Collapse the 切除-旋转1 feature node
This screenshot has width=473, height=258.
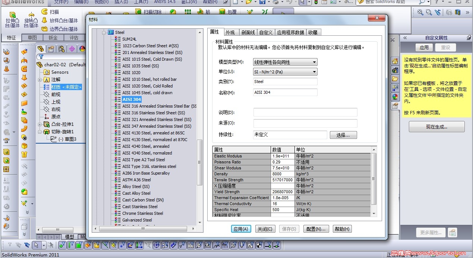click(40, 132)
